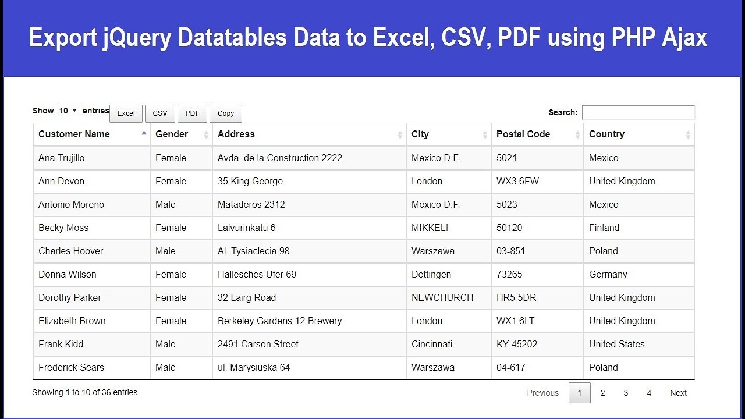Copy table data with Copy button
Viewport: 745px width, 419px height.
click(x=226, y=113)
